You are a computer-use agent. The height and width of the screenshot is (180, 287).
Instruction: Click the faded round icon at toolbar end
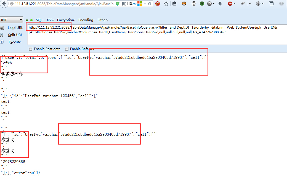click(x=281, y=4)
